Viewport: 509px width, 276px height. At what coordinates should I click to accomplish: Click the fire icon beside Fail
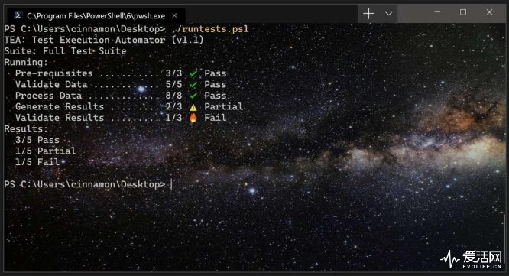(x=193, y=118)
